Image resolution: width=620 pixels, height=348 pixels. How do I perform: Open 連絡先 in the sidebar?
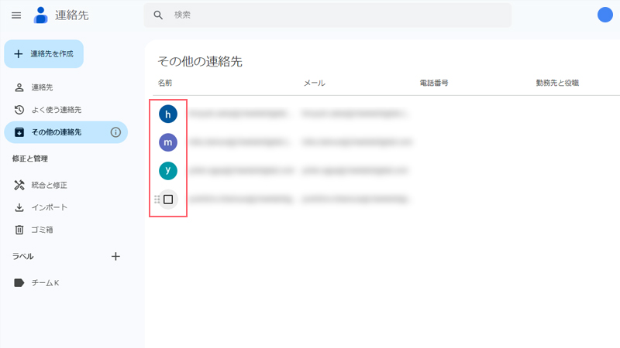(x=42, y=87)
